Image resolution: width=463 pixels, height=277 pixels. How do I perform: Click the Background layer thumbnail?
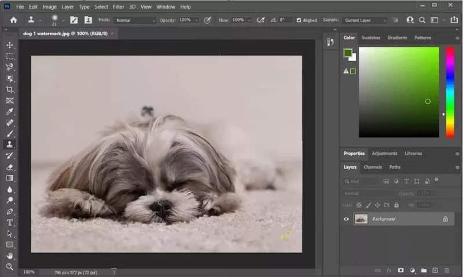tap(361, 219)
